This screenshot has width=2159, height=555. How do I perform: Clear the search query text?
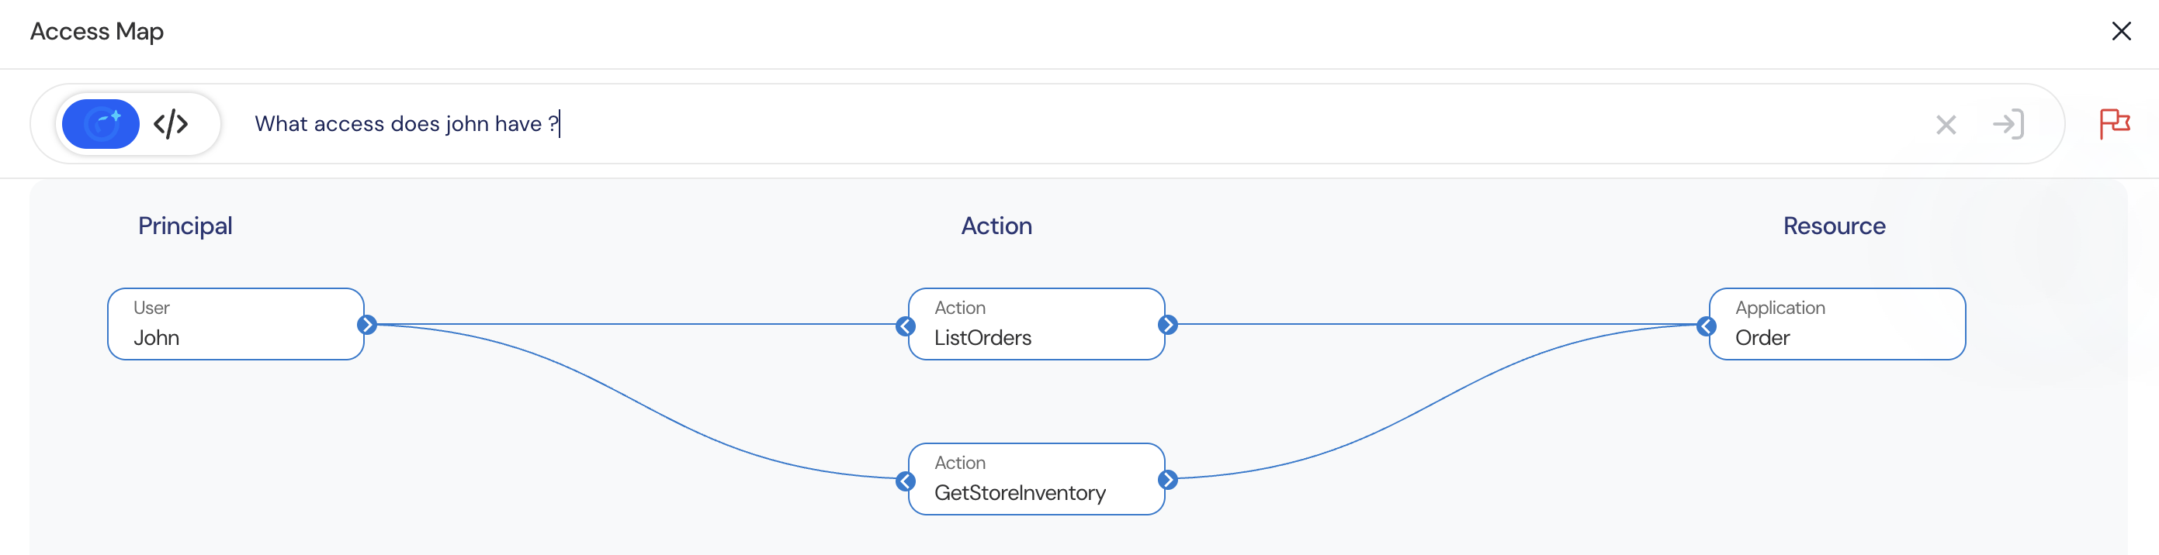click(x=1946, y=125)
